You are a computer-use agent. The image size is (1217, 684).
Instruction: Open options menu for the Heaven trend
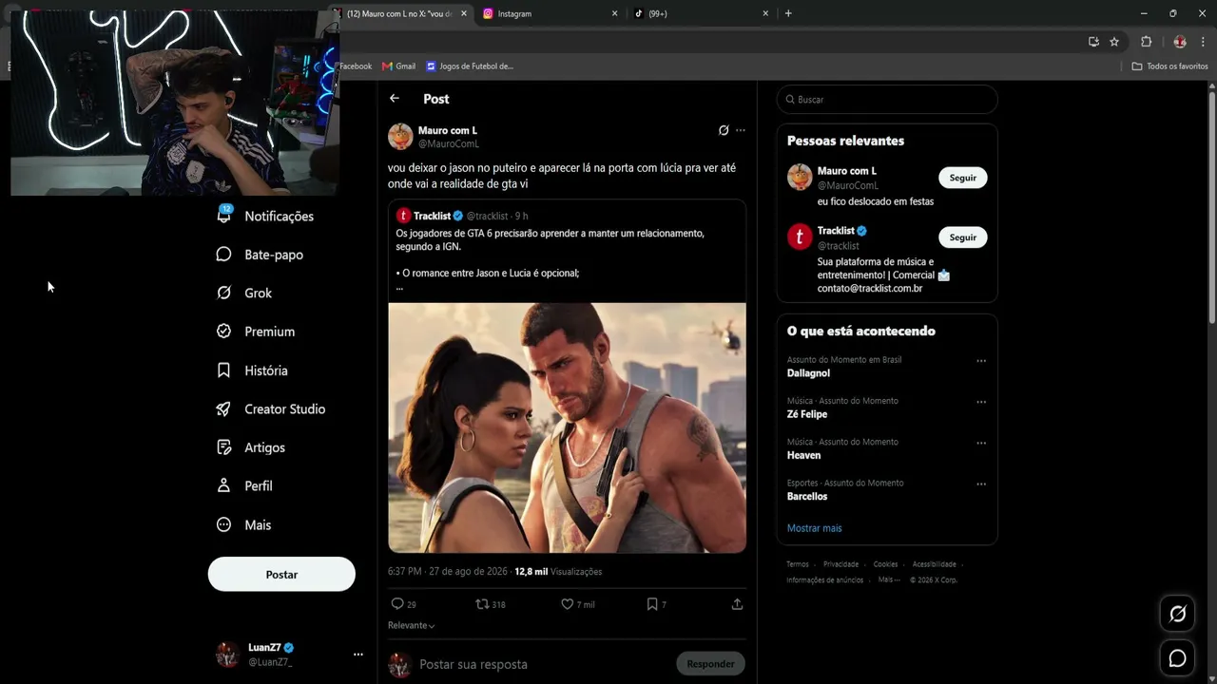pyautogui.click(x=981, y=443)
